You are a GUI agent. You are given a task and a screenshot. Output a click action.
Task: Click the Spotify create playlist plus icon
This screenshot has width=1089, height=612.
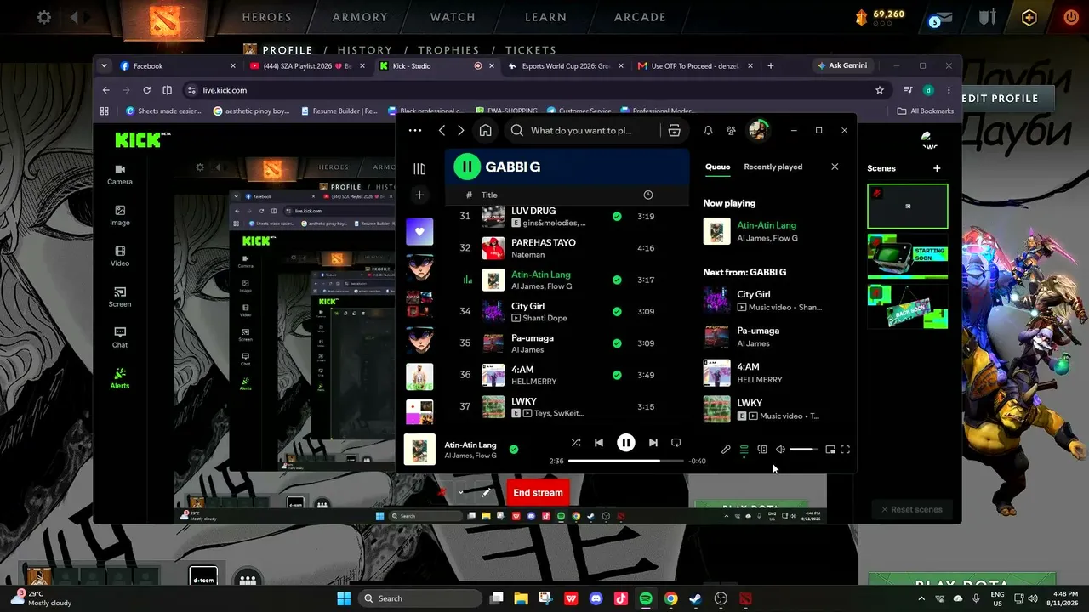pos(419,195)
